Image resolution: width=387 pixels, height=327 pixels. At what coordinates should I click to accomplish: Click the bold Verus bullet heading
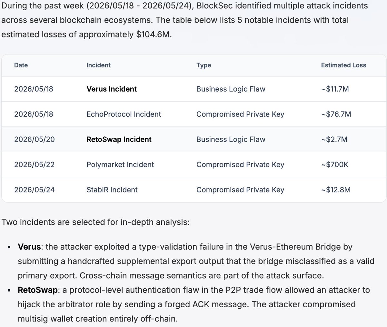[x=29, y=247]
